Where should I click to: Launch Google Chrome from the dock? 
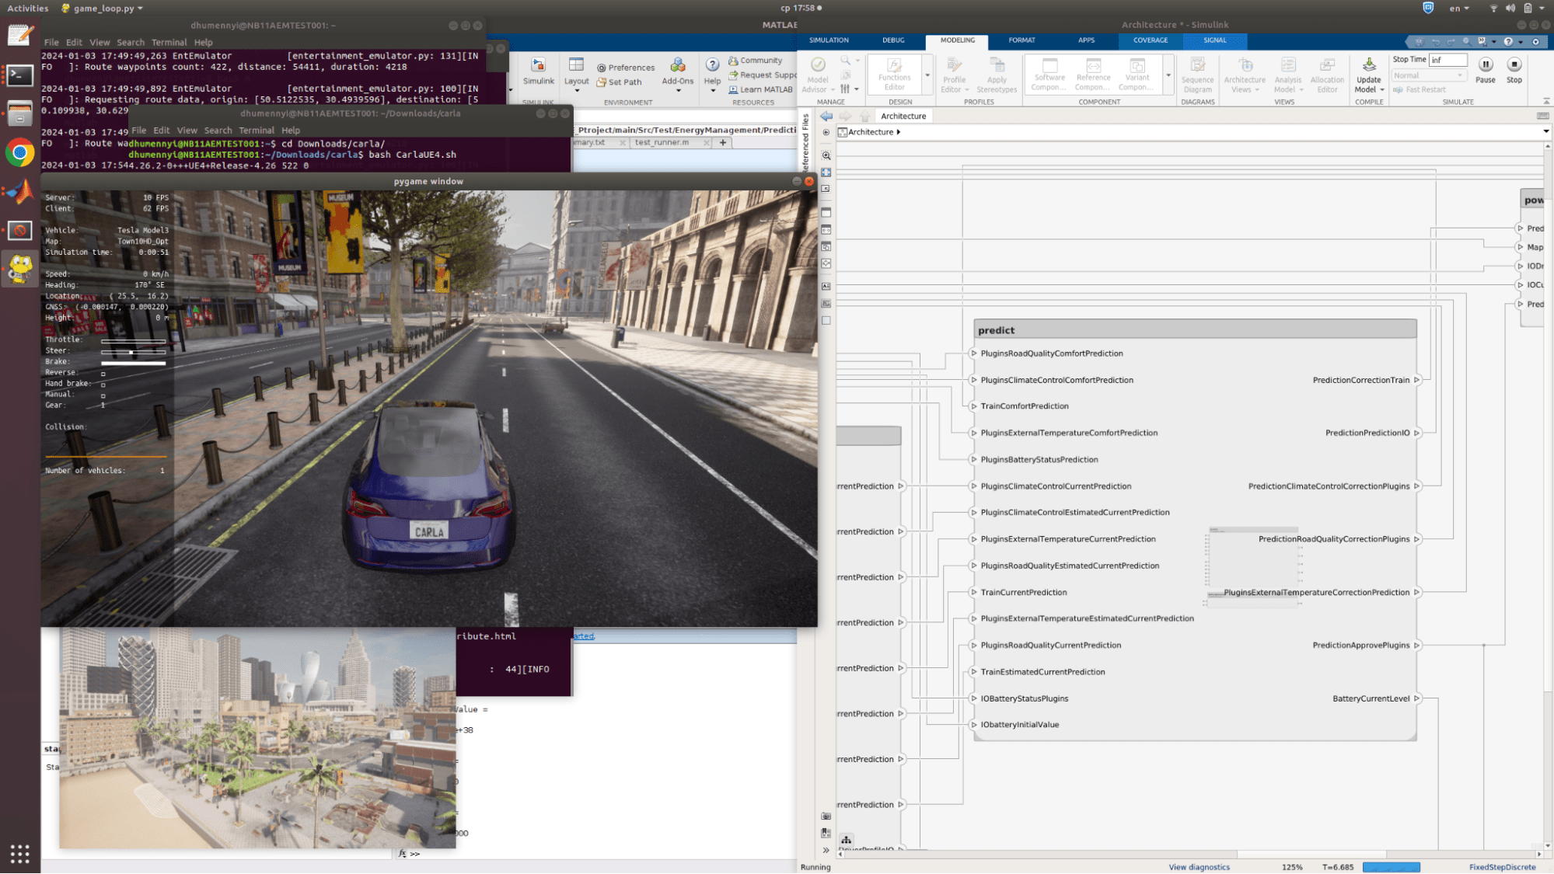pyautogui.click(x=19, y=153)
